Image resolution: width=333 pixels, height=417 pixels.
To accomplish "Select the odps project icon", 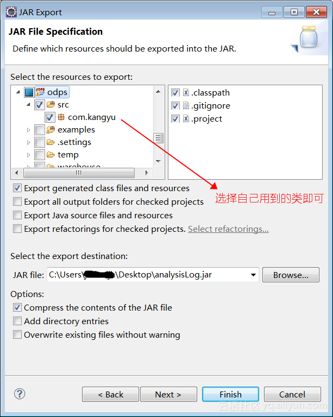I will tap(40, 92).
